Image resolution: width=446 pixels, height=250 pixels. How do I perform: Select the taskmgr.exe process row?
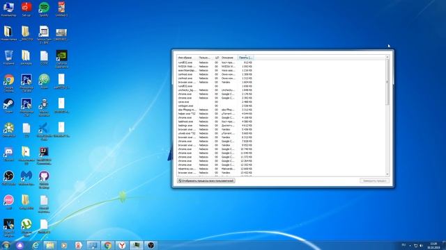[x=215, y=125]
